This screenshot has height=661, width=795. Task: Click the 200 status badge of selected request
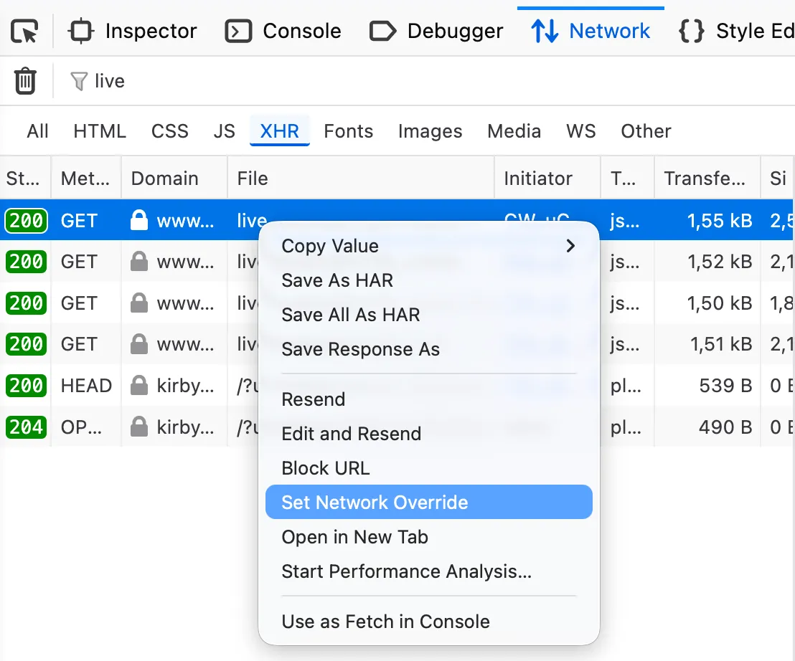click(x=26, y=221)
